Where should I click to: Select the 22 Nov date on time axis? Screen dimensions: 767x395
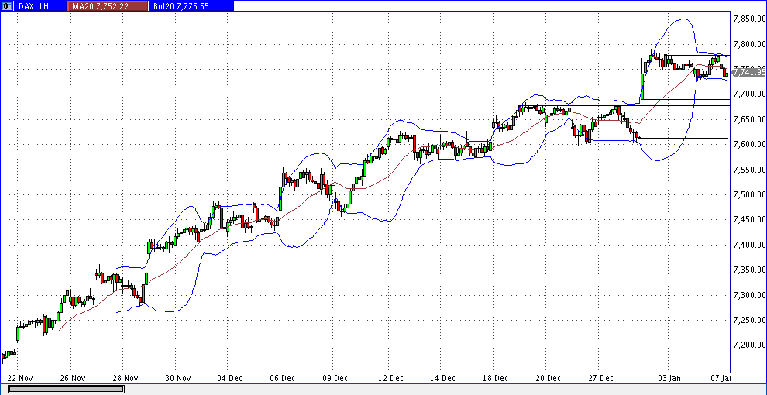point(19,378)
